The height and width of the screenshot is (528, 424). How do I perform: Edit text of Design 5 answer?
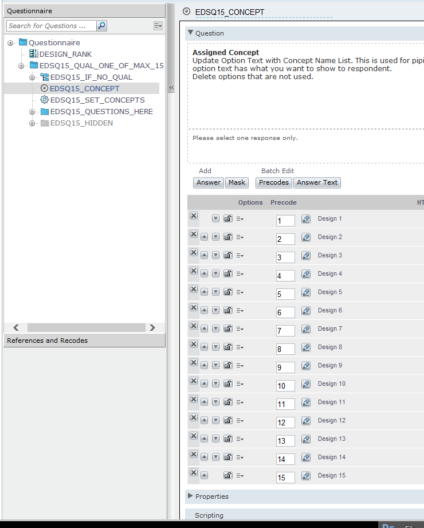coord(306,292)
